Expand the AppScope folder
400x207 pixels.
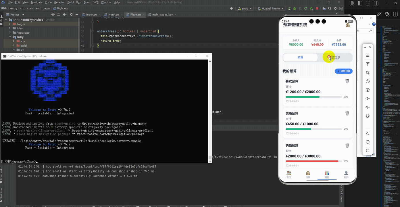[x=10, y=33]
